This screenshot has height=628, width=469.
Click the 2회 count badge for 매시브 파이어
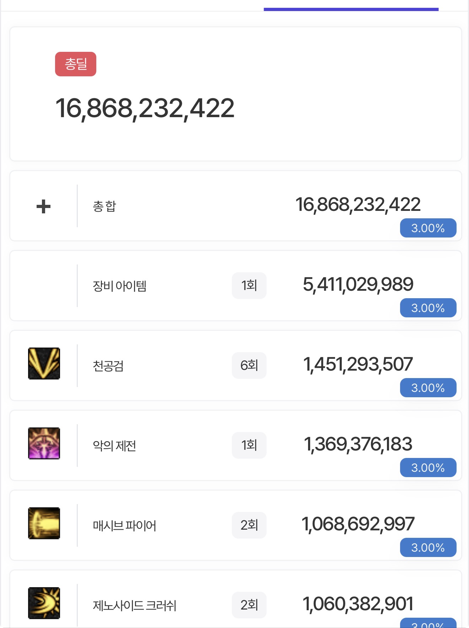tap(249, 525)
